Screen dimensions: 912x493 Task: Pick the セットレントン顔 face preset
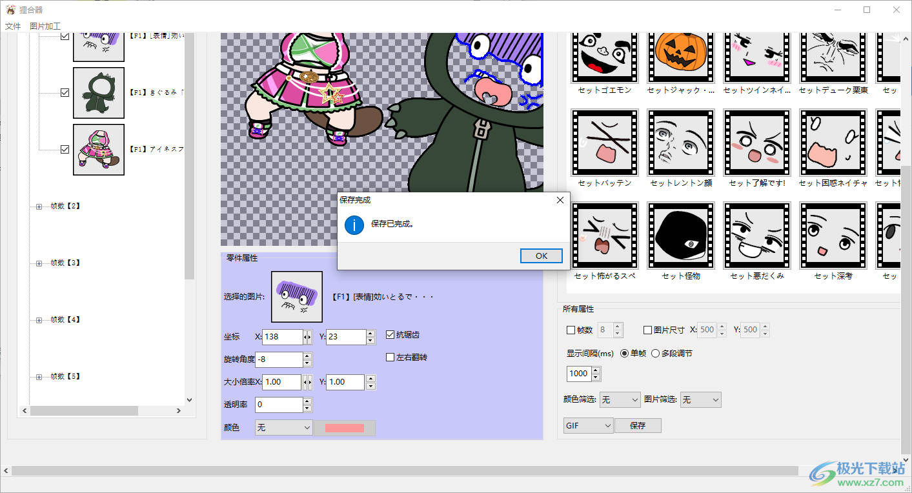[681, 143]
